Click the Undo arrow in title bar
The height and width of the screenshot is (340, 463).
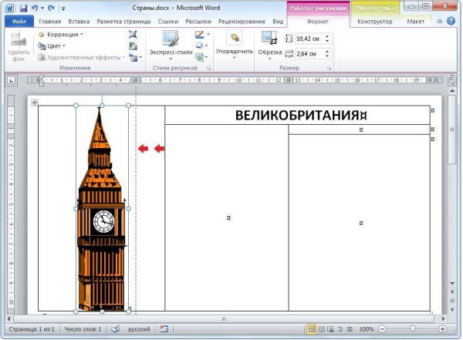click(36, 8)
